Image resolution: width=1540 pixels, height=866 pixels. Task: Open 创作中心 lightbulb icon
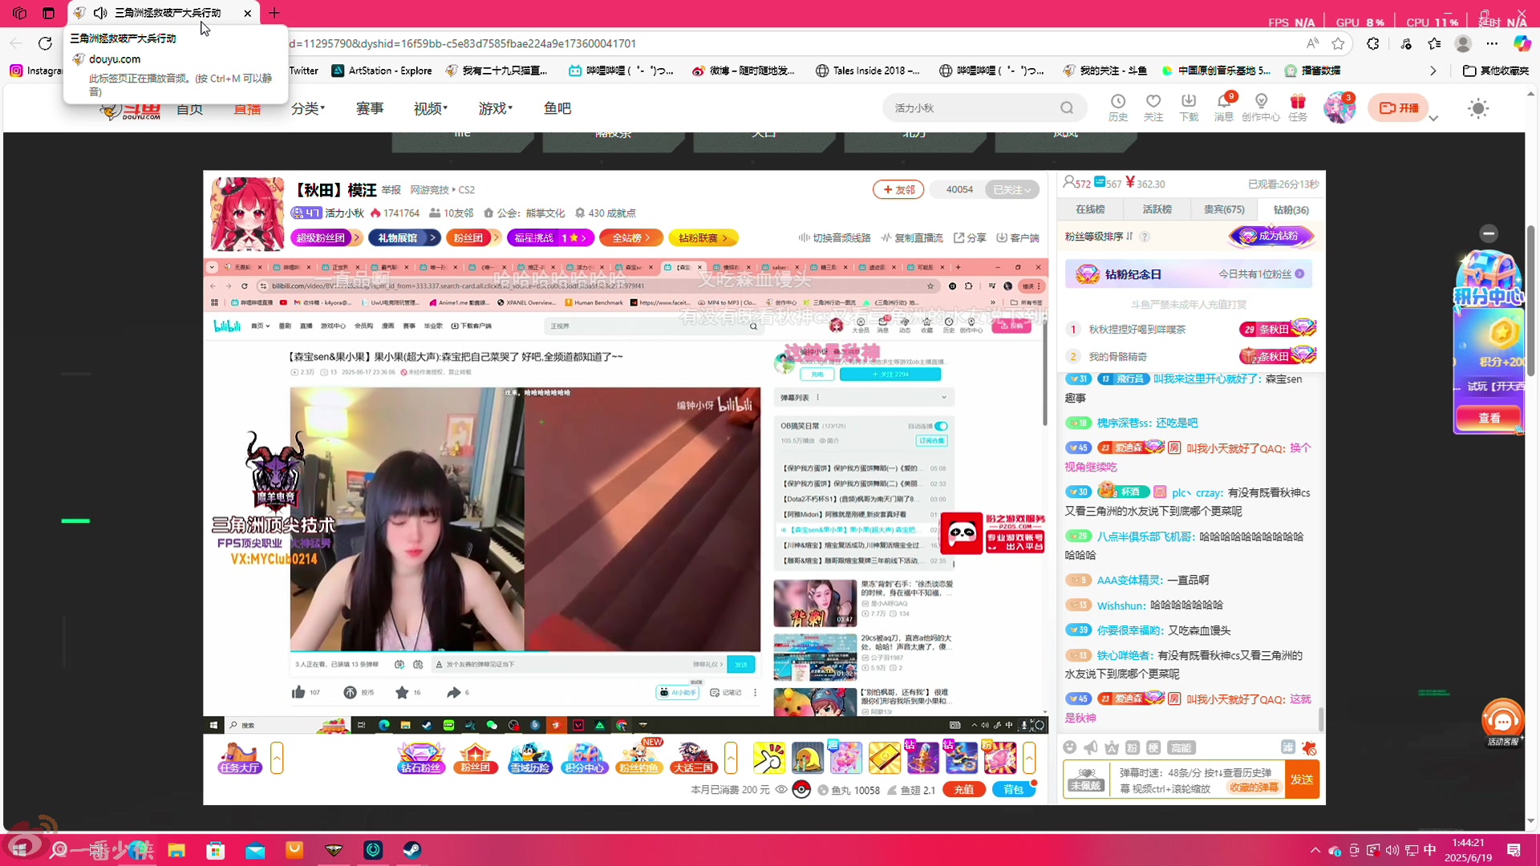click(1261, 107)
